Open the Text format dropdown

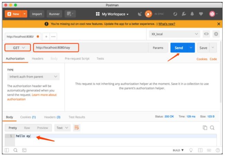[62, 128]
